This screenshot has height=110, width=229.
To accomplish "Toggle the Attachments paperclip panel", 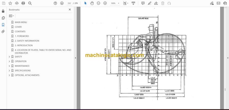I will pyautogui.click(x=3, y=32).
